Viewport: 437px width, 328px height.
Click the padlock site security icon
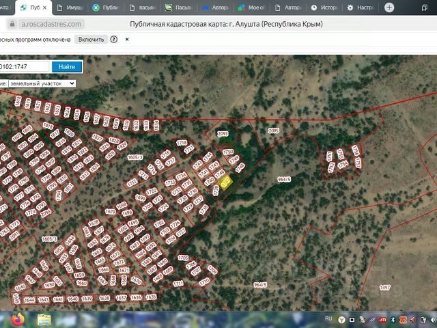tap(12, 24)
